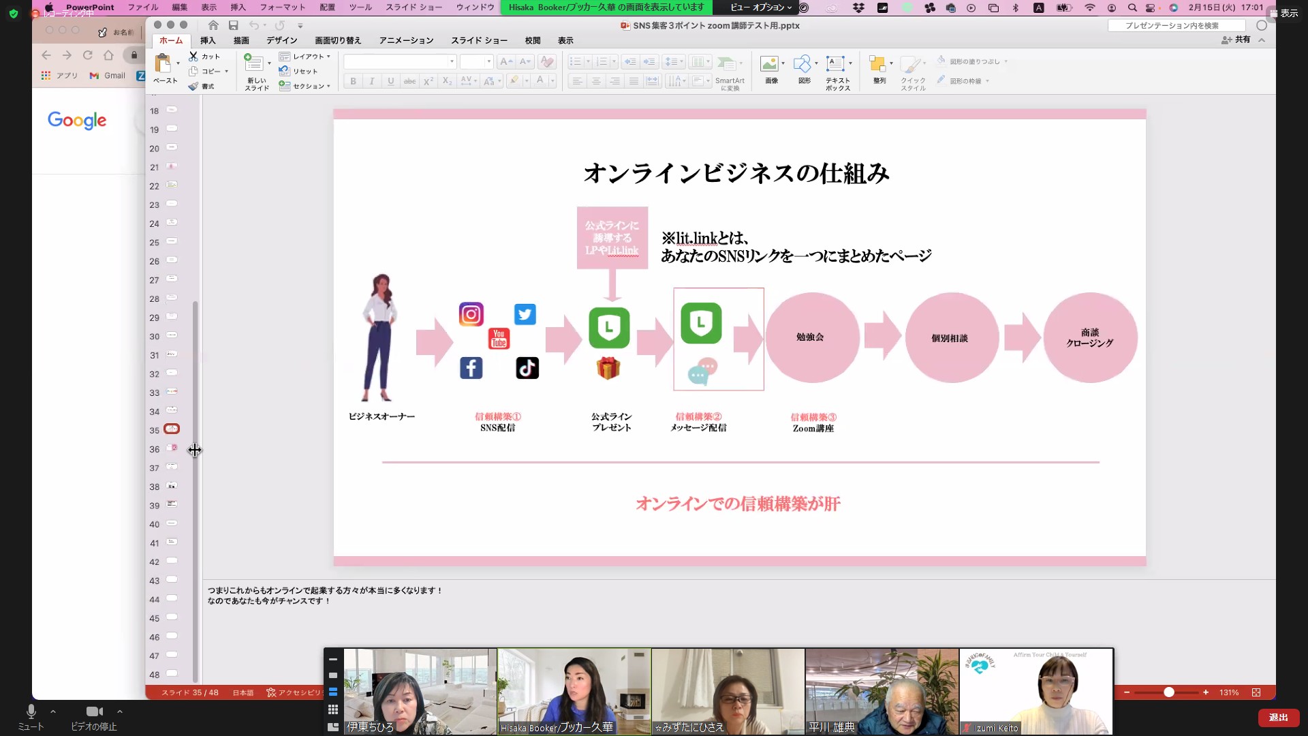Open the Insert ribbon tab

(x=208, y=40)
